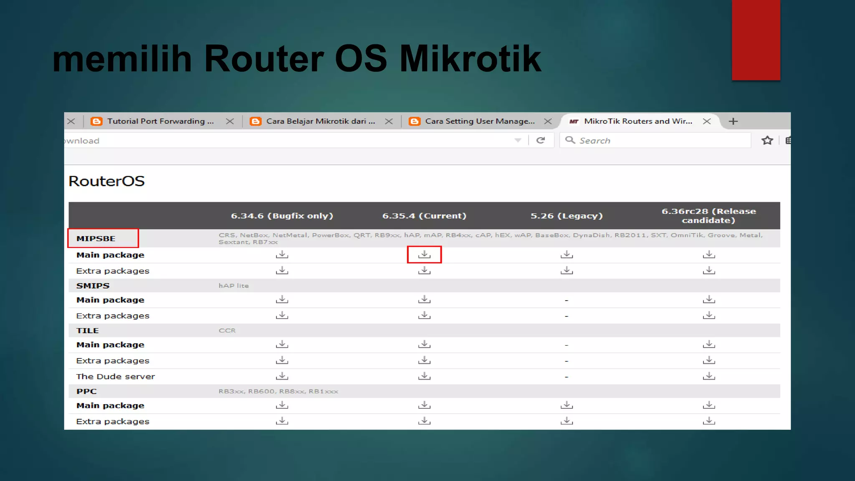Download MIPSBE Extra packages 6.36rc28

click(709, 270)
